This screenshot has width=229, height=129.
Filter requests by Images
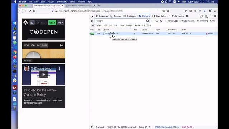(x=129, y=25)
